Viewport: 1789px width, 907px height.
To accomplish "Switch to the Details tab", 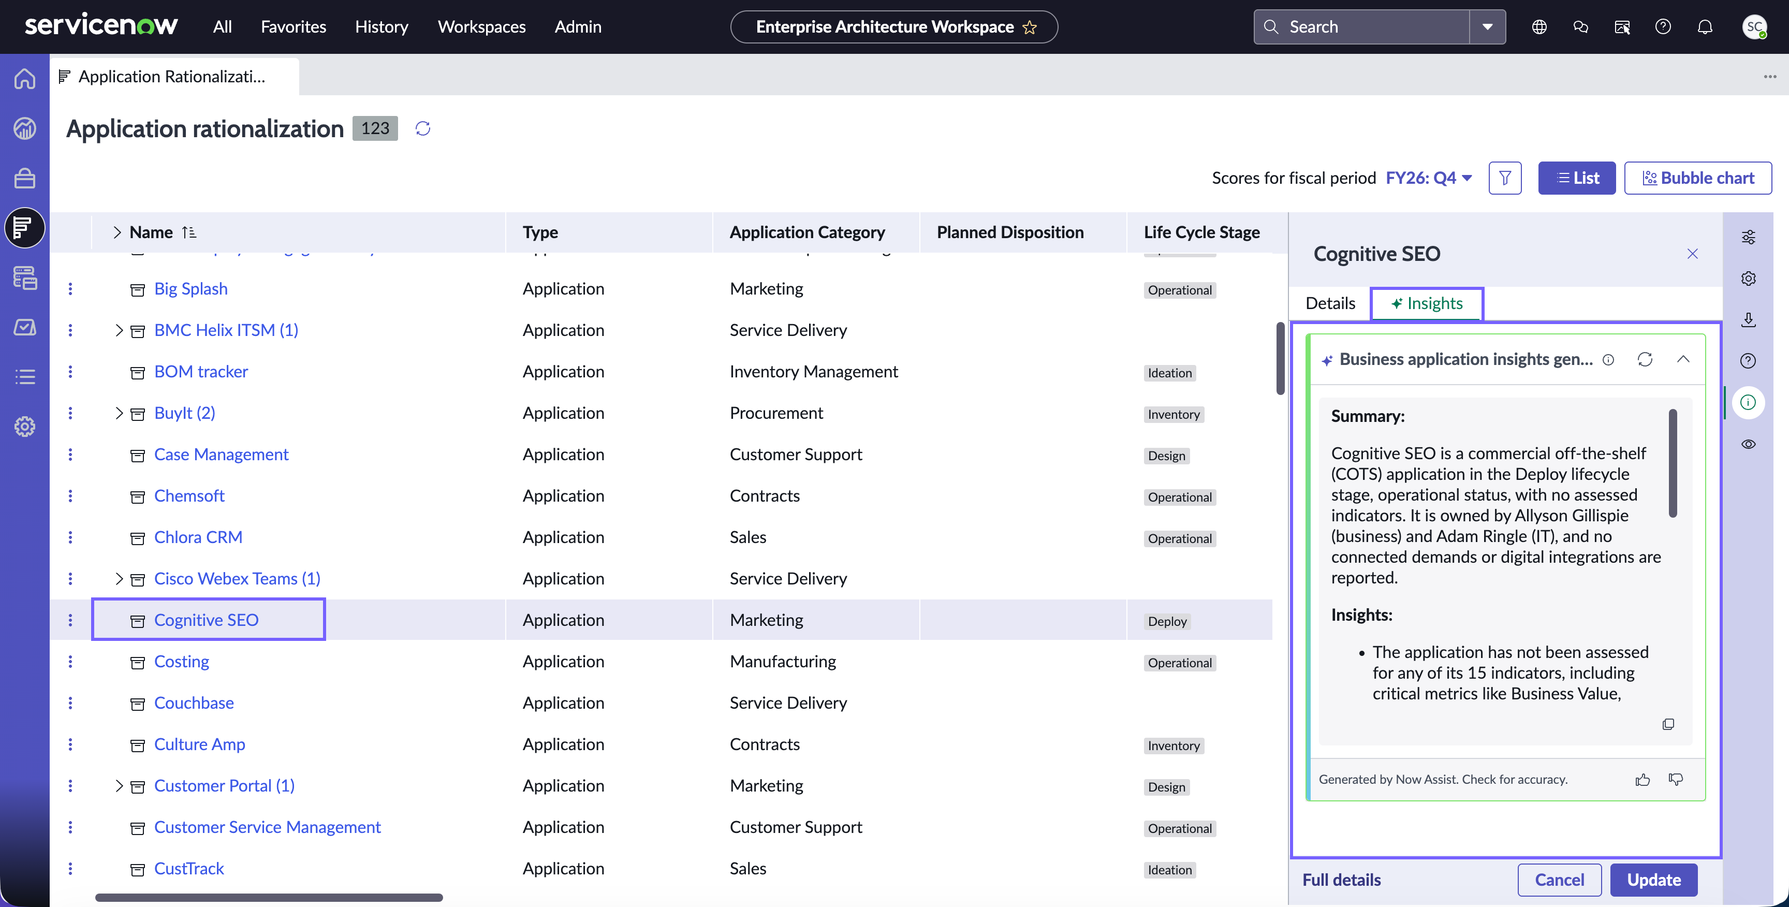I will (x=1330, y=303).
